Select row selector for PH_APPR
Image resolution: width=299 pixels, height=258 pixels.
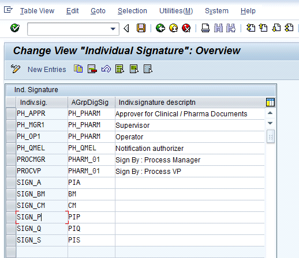click(11, 113)
